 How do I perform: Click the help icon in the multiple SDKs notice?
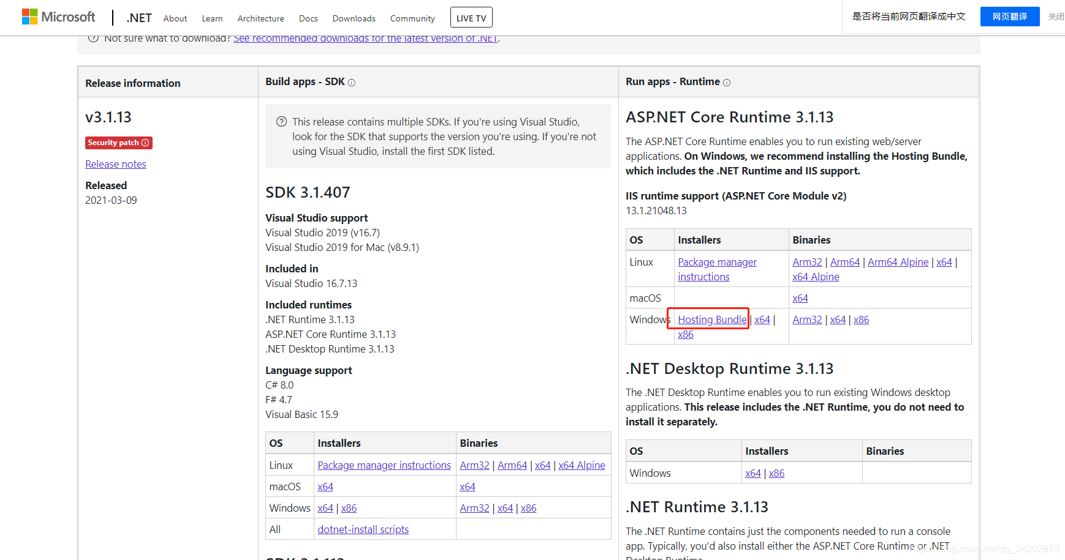point(282,122)
